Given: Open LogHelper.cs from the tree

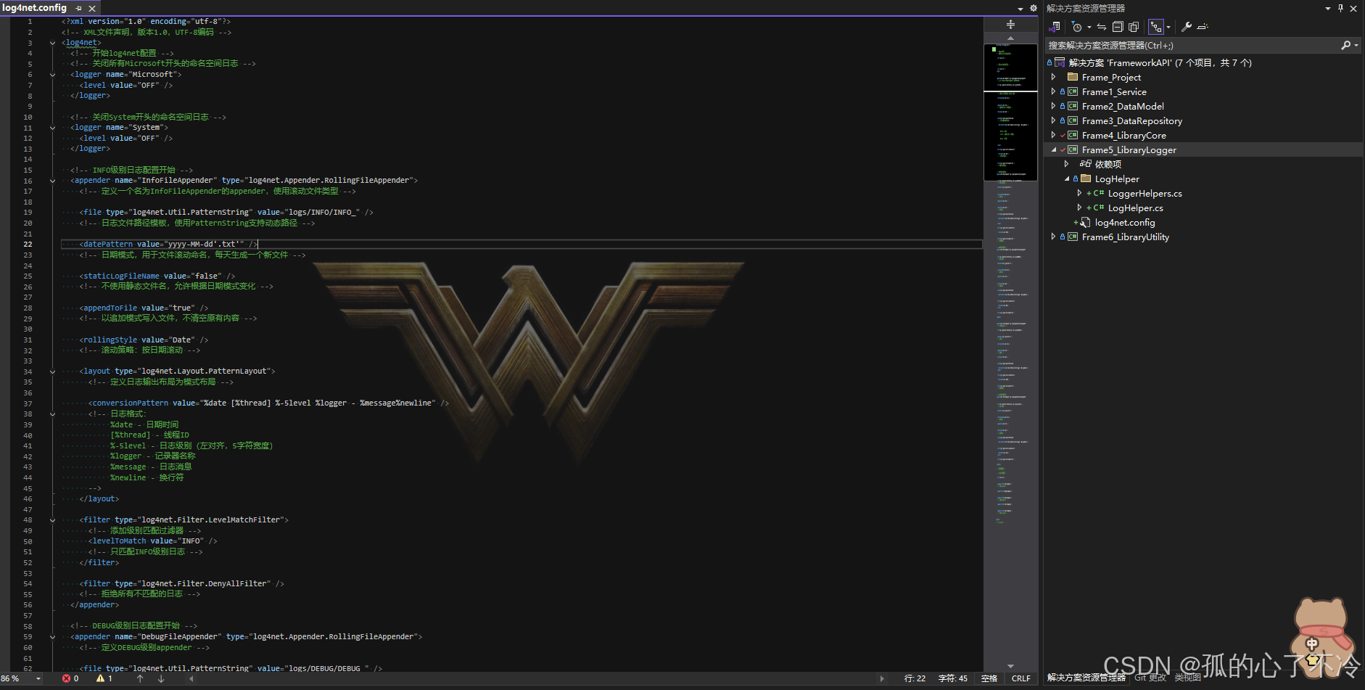Looking at the screenshot, I should (x=1135, y=208).
